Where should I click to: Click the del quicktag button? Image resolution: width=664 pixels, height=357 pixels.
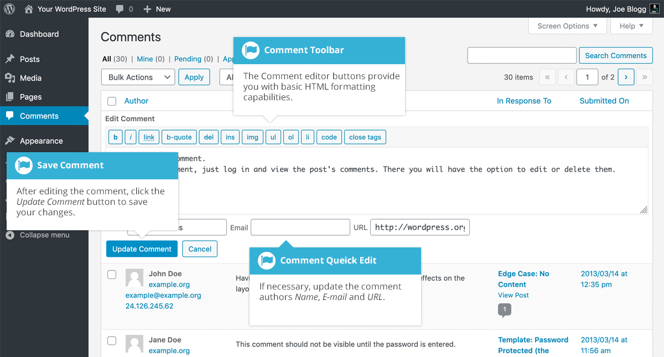(x=209, y=137)
